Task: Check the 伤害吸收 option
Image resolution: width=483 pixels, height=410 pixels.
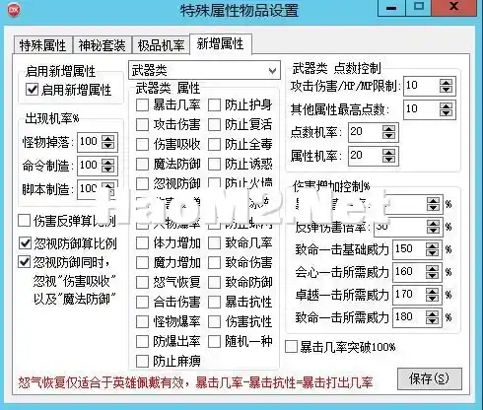Action: click(142, 145)
